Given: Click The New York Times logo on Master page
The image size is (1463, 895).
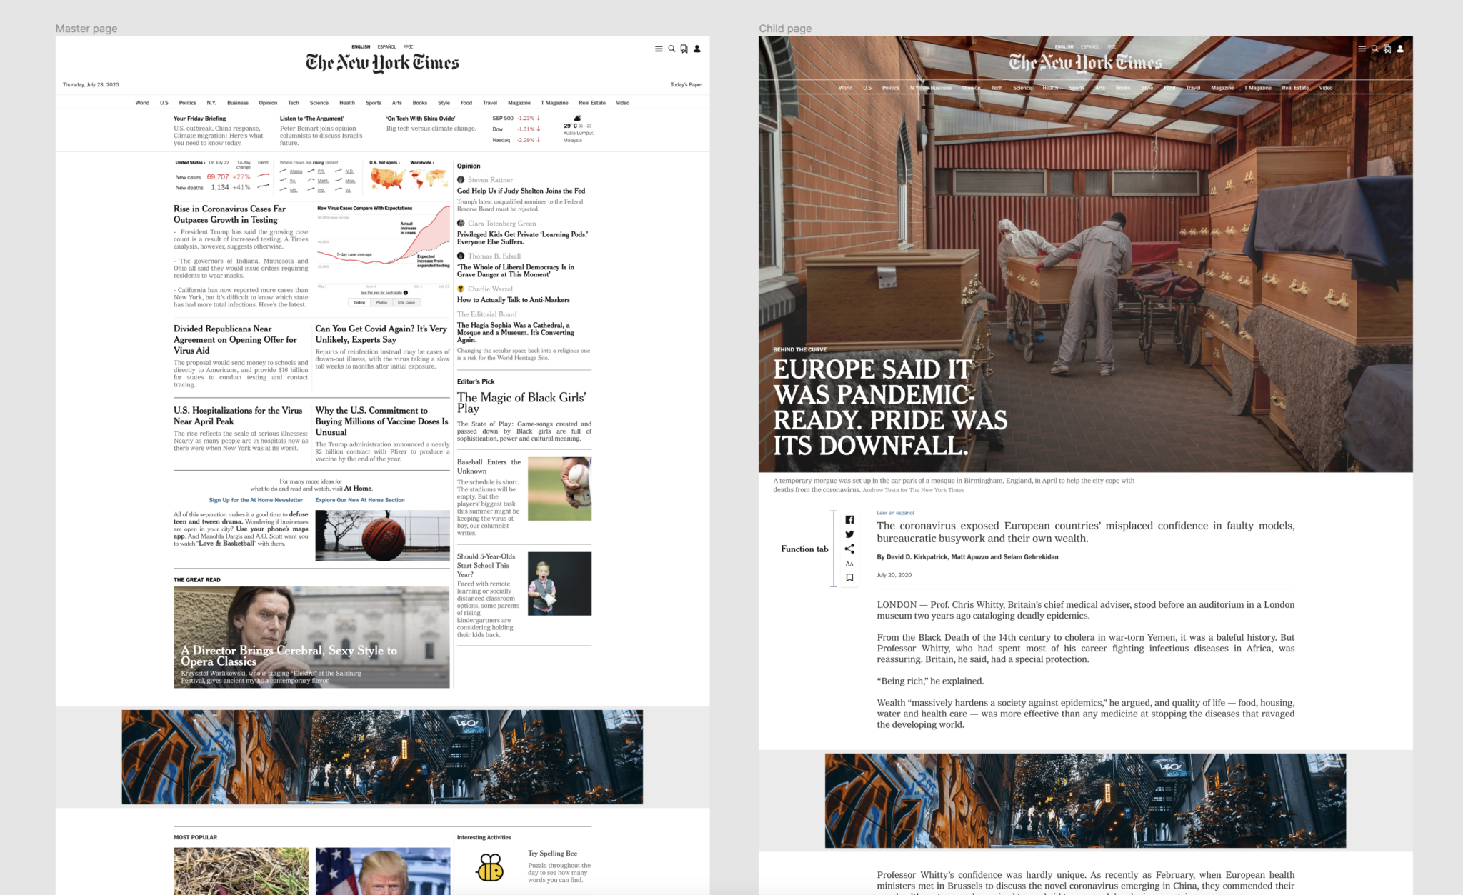Looking at the screenshot, I should tap(382, 63).
